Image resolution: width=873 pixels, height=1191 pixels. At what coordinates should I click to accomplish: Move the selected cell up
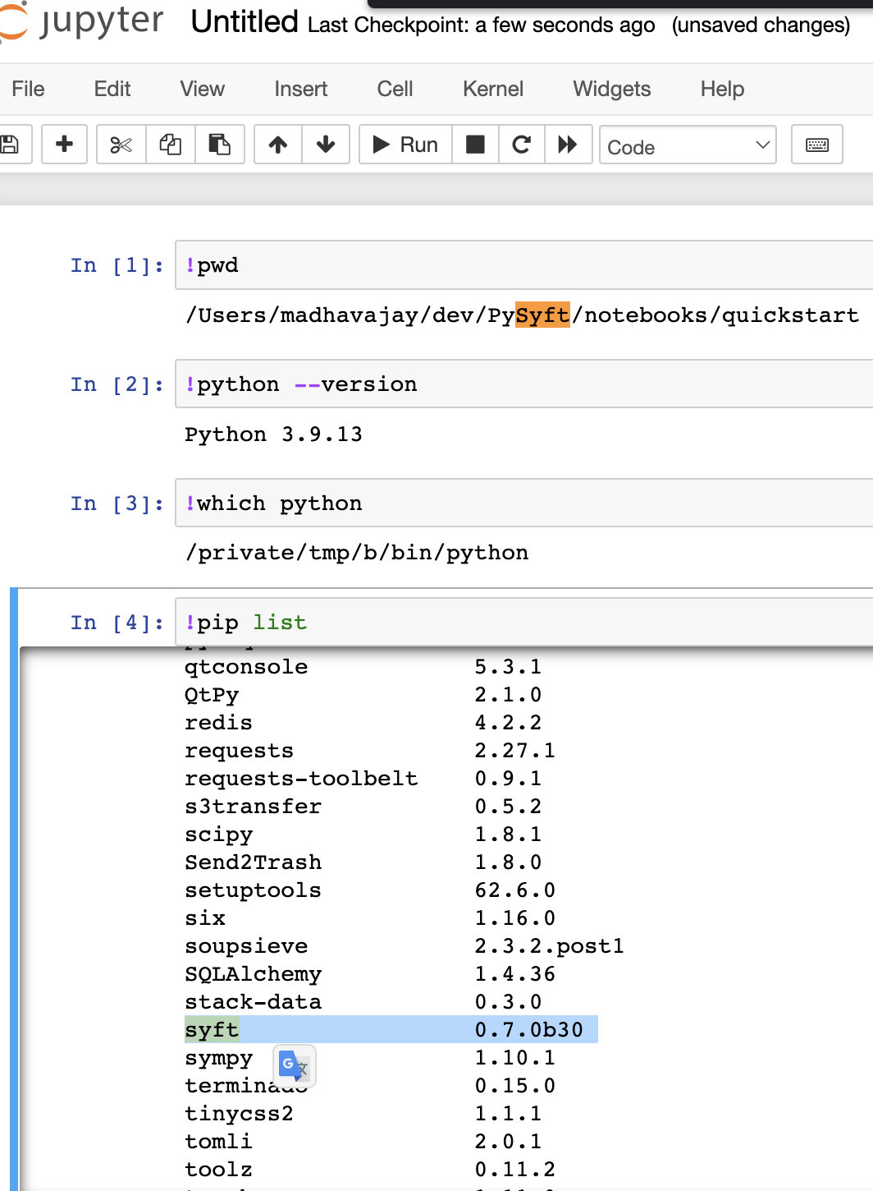pos(277,144)
